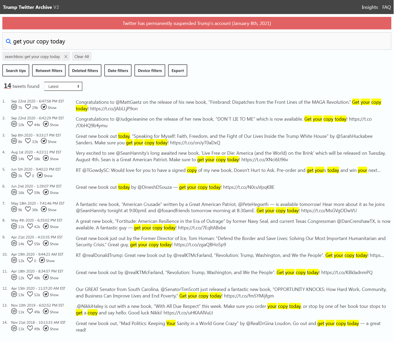Click the Twitter Show icon for Apr 19th 2020 tweet
396x344 pixels.
[42, 260]
